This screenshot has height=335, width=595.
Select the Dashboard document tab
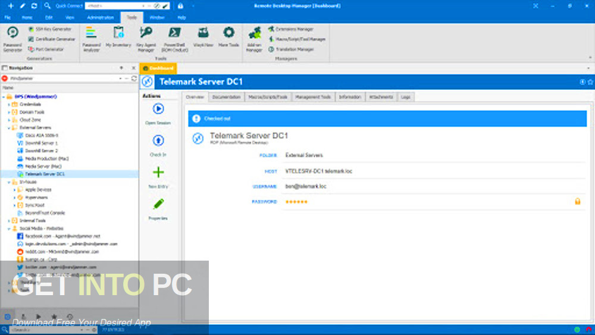pyautogui.click(x=158, y=68)
